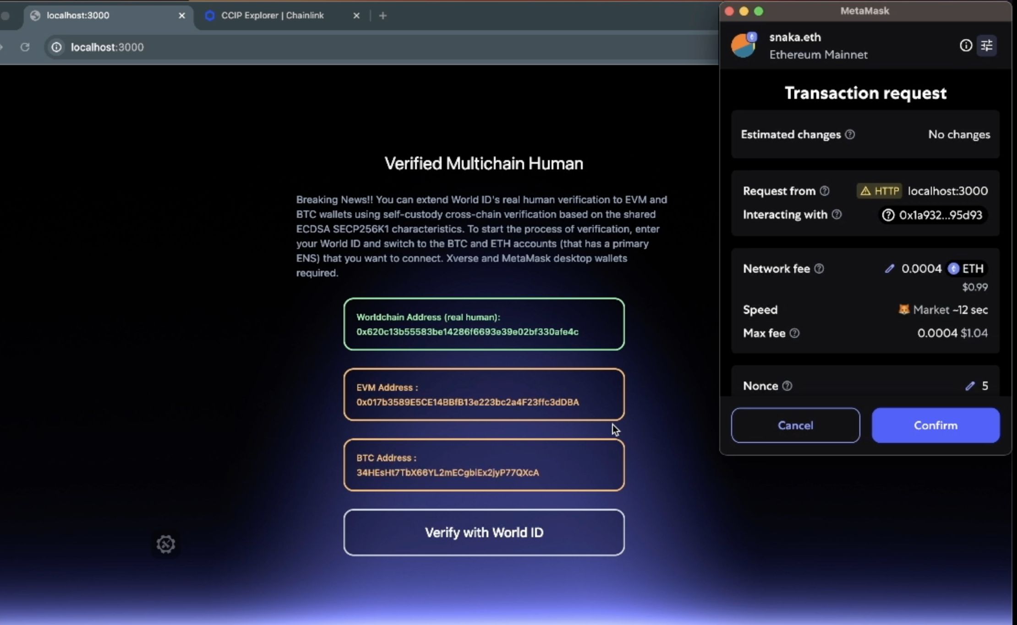Show Request from help tooltip

coord(824,191)
